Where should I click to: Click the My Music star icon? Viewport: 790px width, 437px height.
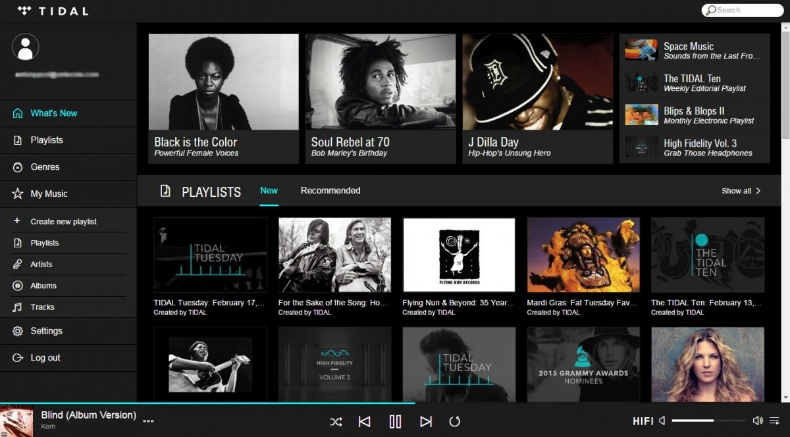(x=18, y=194)
